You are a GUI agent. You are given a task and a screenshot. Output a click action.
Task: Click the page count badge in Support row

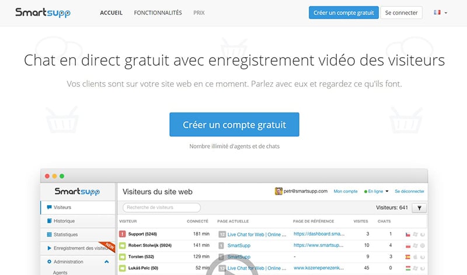[x=222, y=234]
